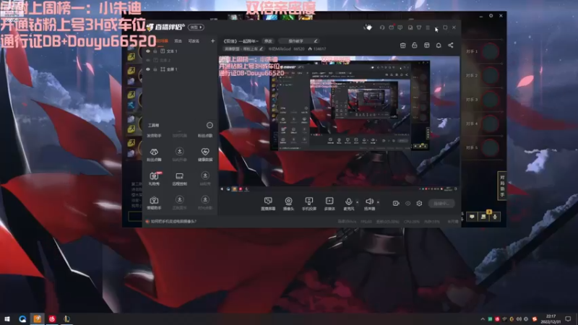Click the share icon above preview
The width and height of the screenshot is (578, 325).
coord(450,45)
